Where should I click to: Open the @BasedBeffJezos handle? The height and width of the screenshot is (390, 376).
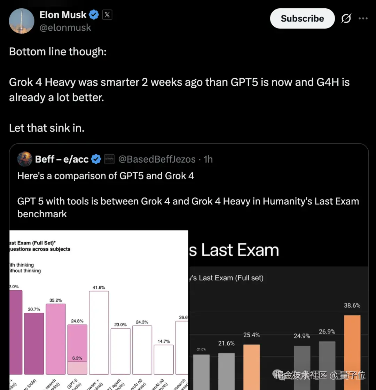(157, 159)
